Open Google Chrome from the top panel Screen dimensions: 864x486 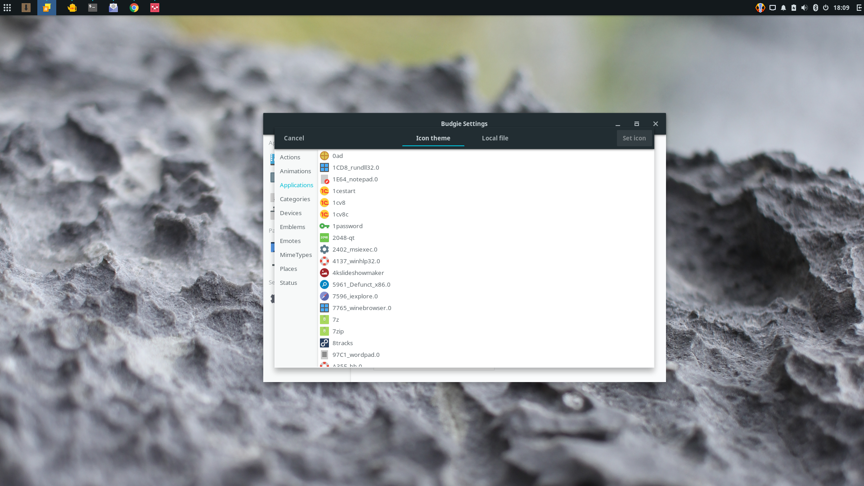point(134,8)
